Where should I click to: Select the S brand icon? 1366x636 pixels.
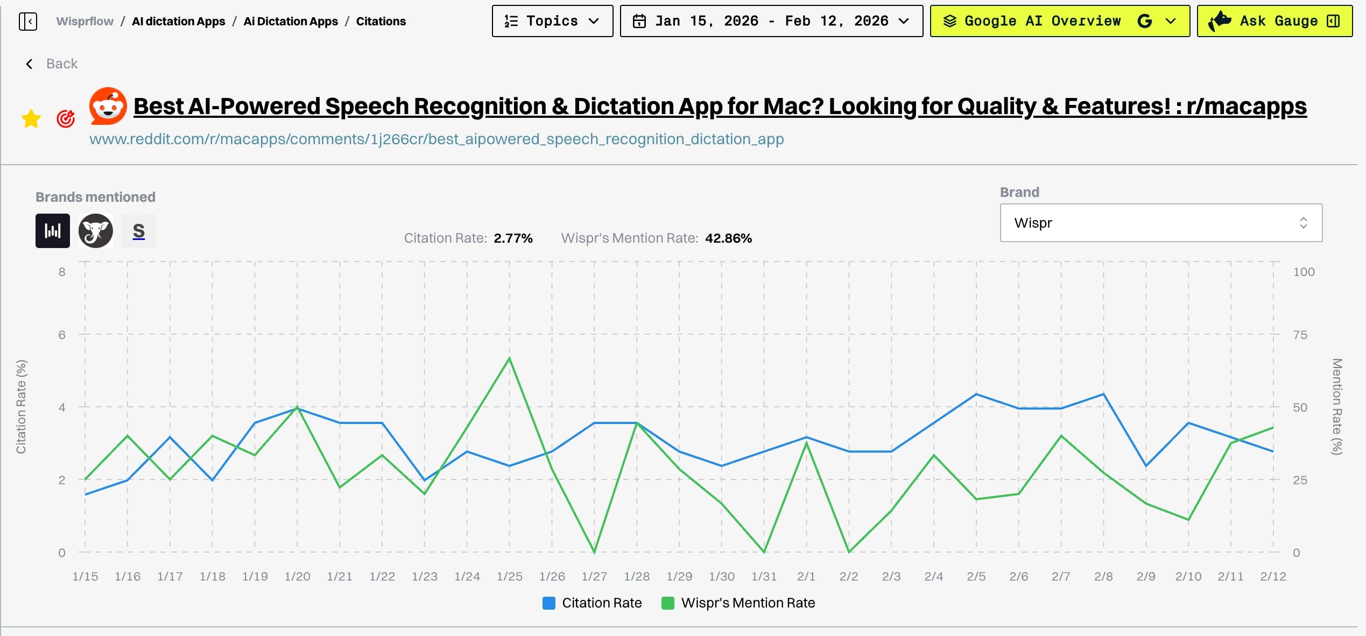click(139, 231)
